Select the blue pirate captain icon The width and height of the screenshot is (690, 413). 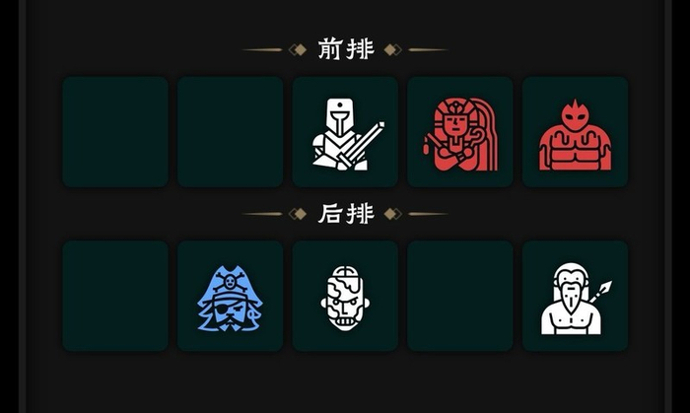point(230,296)
